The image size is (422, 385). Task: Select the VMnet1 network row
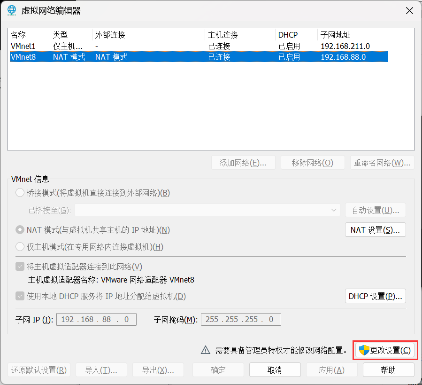point(199,46)
